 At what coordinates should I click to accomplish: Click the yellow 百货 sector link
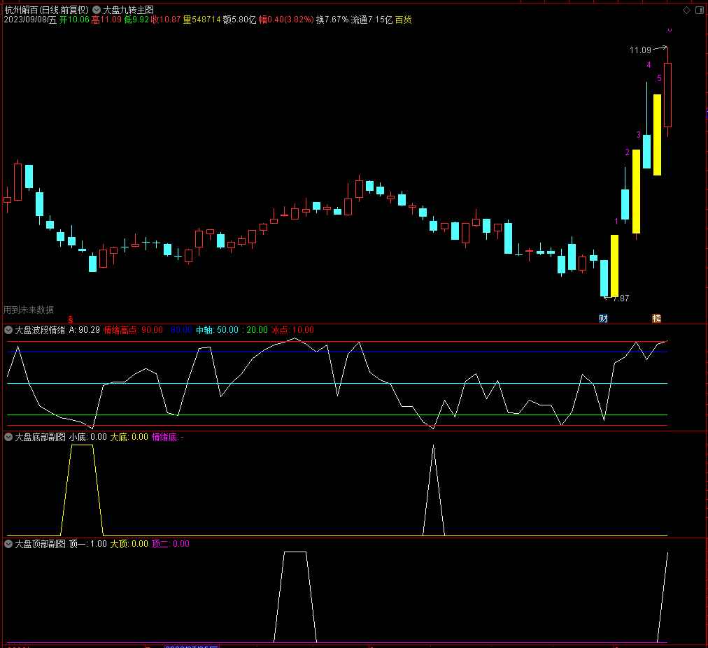pos(403,20)
